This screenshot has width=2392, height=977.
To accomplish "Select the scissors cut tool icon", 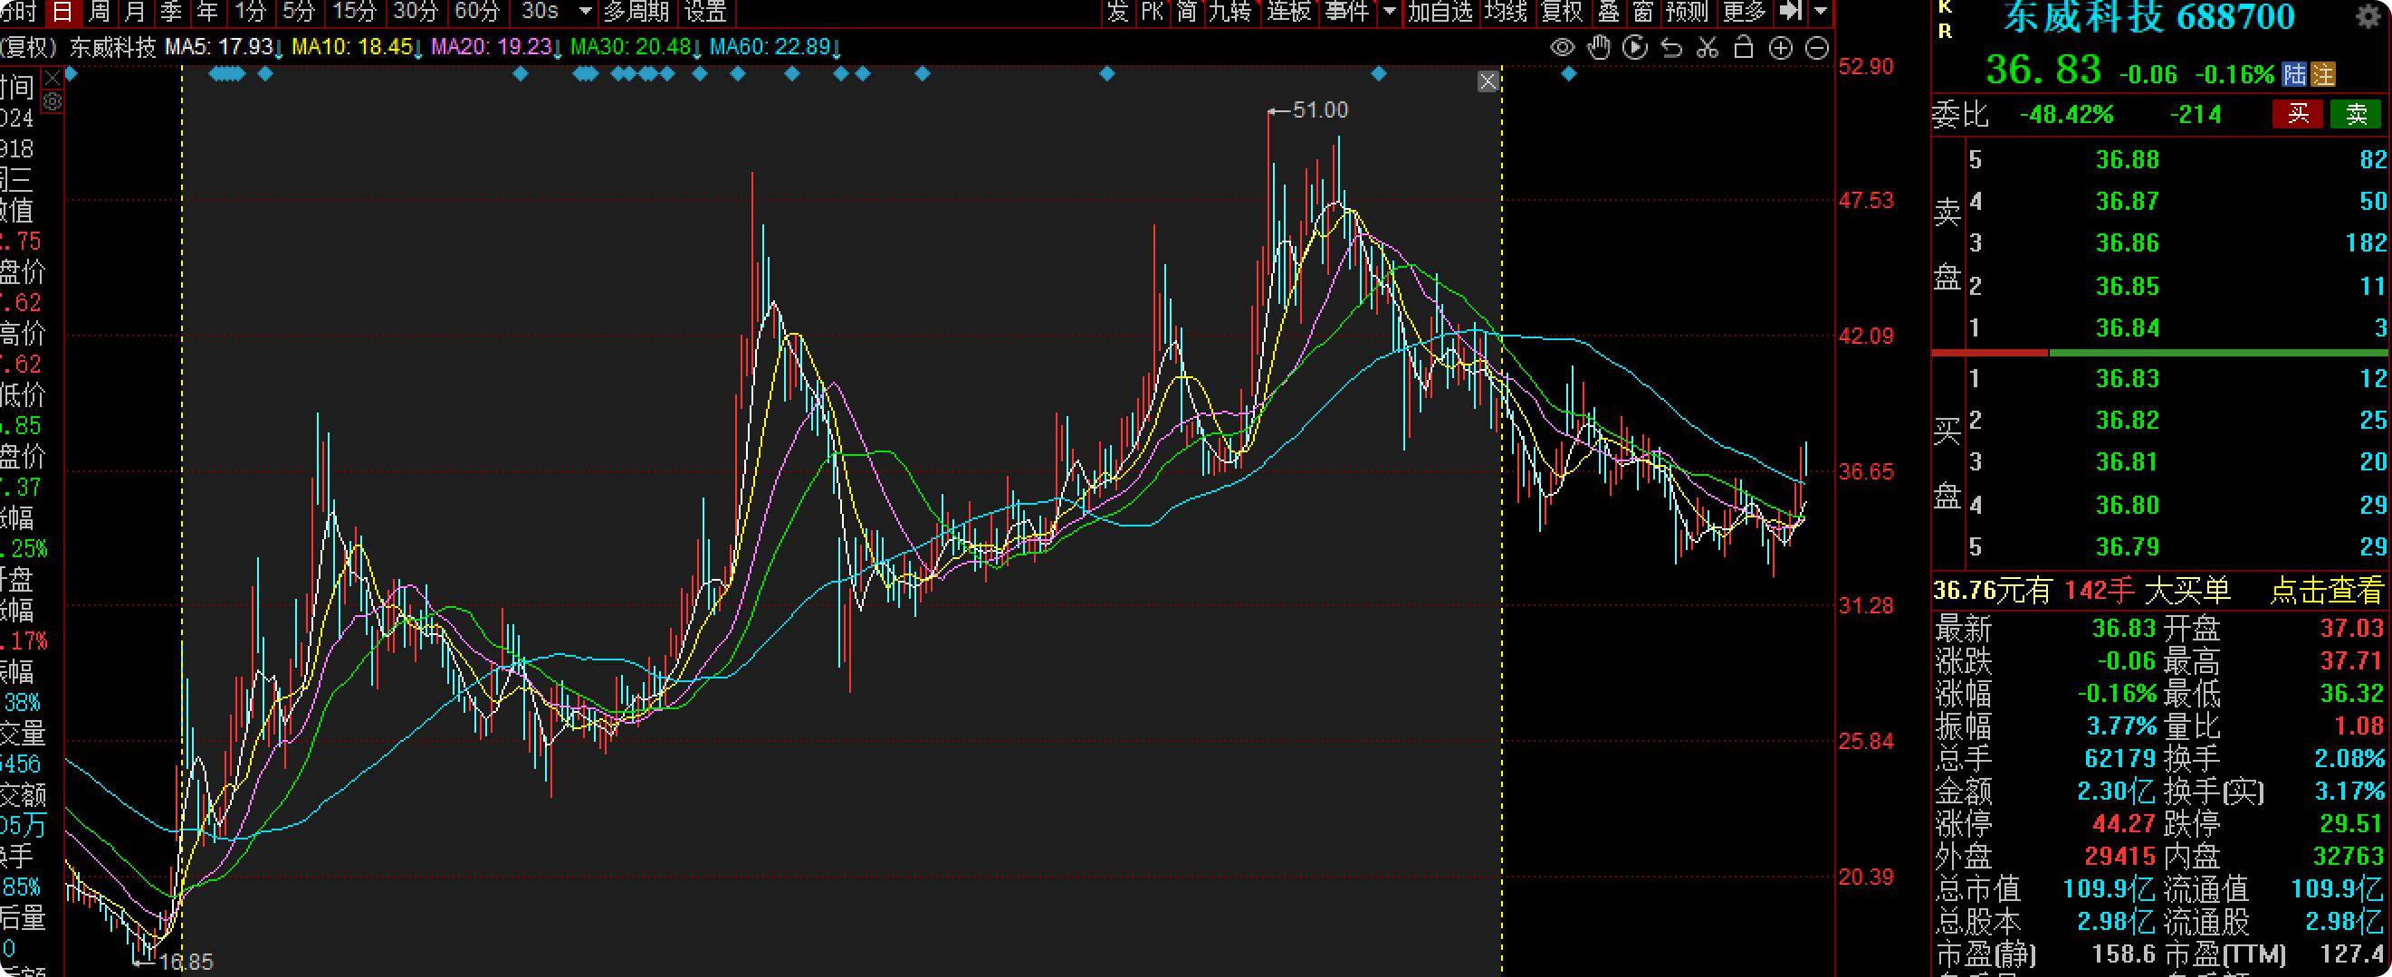I will [1708, 48].
